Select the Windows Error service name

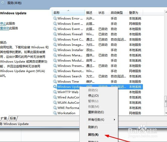[x=70, y=18]
